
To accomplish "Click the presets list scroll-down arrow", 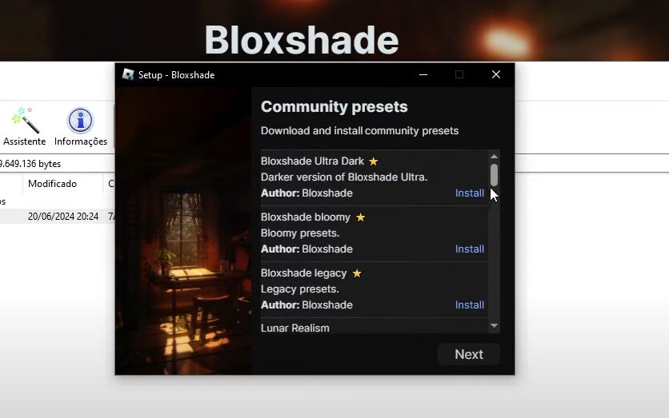I will (494, 326).
